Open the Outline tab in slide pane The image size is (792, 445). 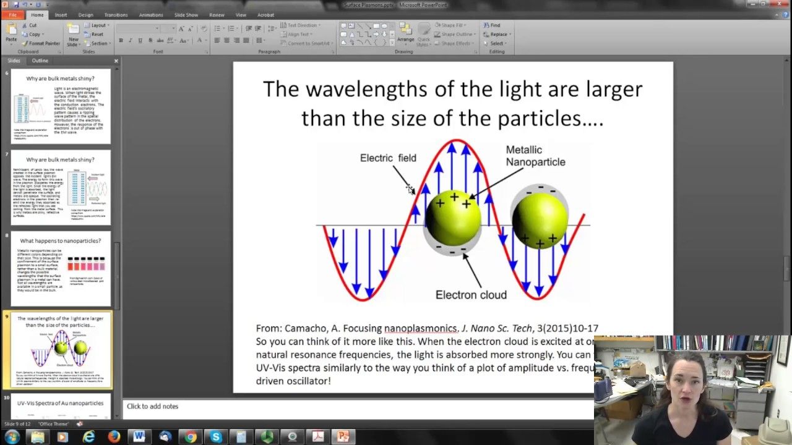tap(40, 61)
